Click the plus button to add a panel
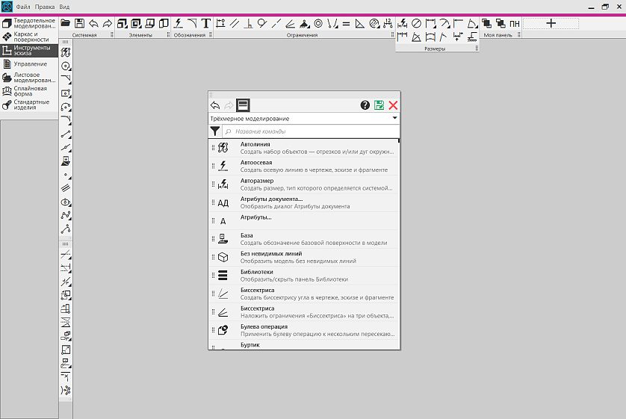 551,23
